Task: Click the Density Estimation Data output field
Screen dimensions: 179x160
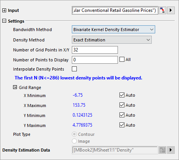Action: click(115, 150)
